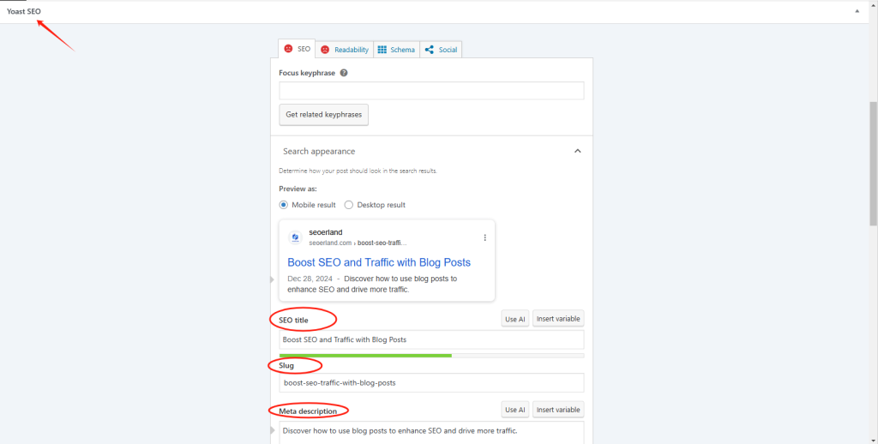Click the 'Preview as:' label
Image resolution: width=878 pixels, height=444 pixels.
click(298, 189)
